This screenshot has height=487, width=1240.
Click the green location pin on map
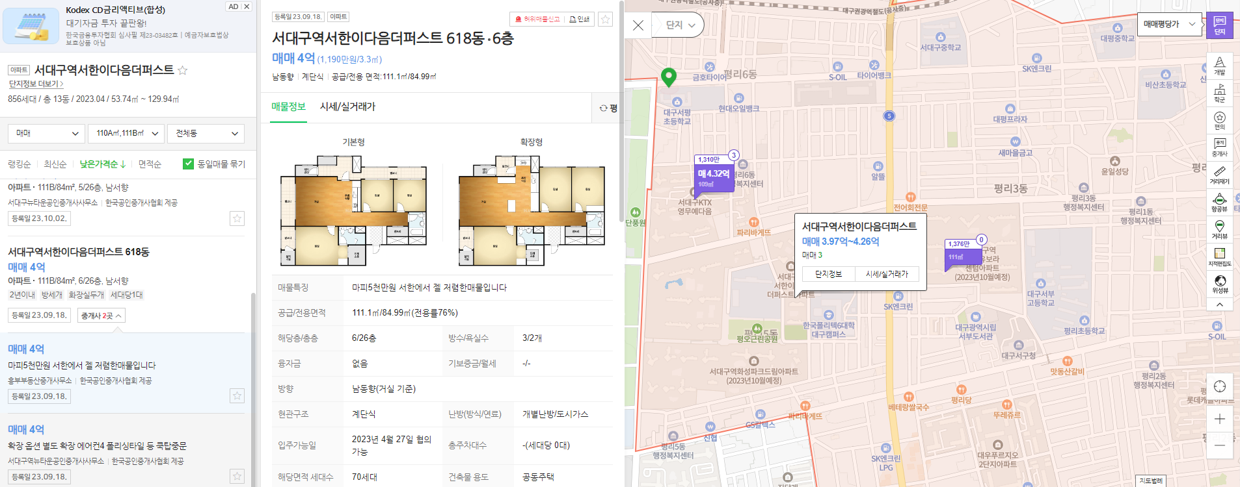tap(668, 77)
